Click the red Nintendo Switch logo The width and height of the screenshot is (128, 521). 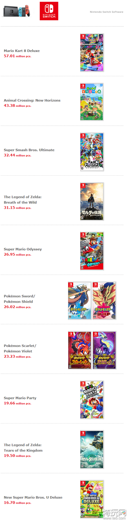49,11
